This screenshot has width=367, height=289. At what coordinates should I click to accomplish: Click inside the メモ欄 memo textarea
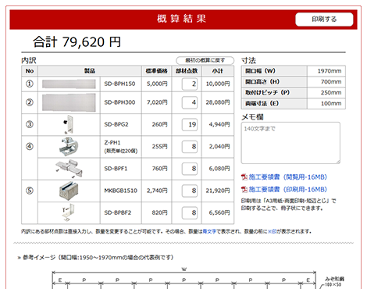pos(290,143)
